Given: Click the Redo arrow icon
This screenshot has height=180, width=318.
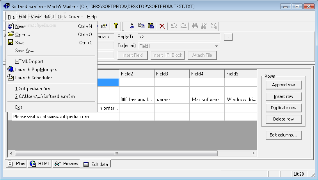Looking at the screenshot, I should [183, 26].
